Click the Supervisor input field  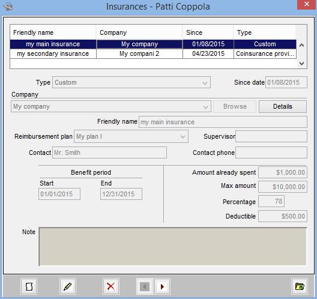point(271,136)
